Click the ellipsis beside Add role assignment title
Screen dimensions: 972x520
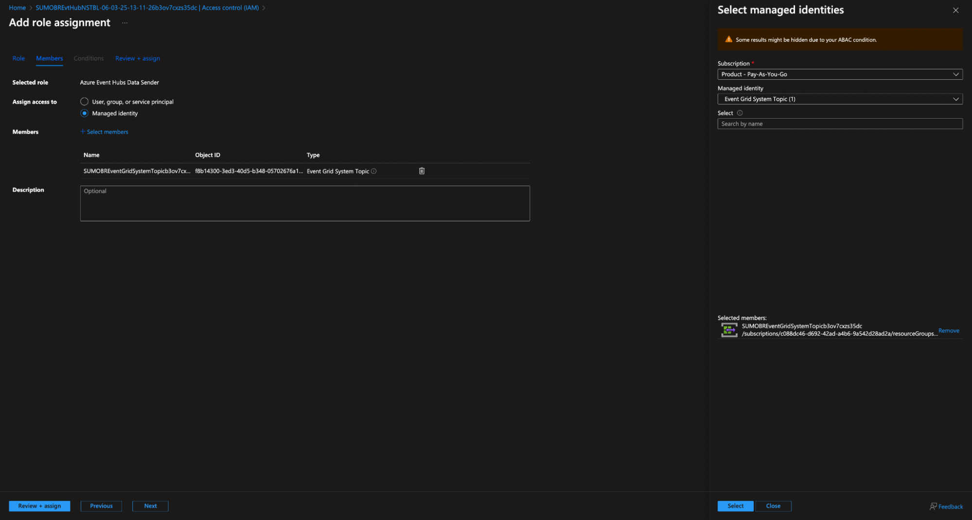point(124,22)
